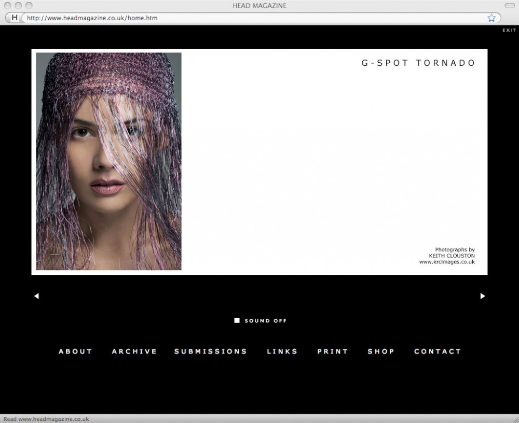
Task: Open the www.krcimages.co.uk link
Action: [447, 262]
